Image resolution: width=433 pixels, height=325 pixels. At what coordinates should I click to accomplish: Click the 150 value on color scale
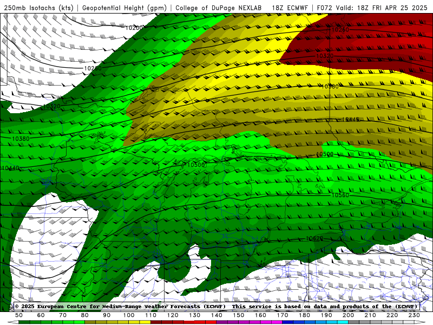tap(239, 315)
